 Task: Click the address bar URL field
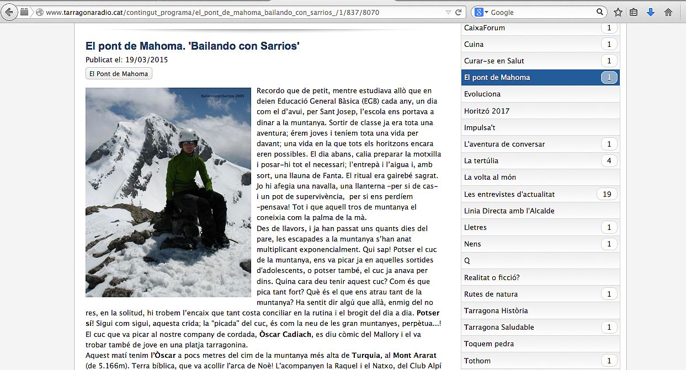coord(243,12)
